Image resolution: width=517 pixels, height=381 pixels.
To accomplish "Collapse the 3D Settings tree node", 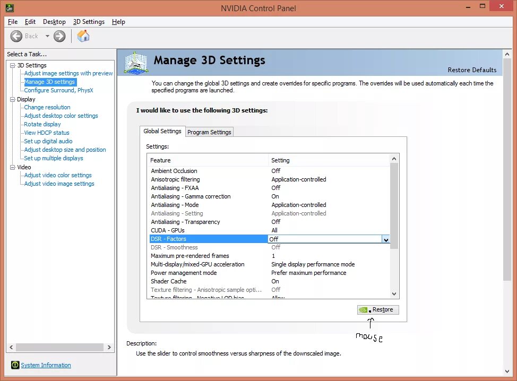I will coord(13,65).
